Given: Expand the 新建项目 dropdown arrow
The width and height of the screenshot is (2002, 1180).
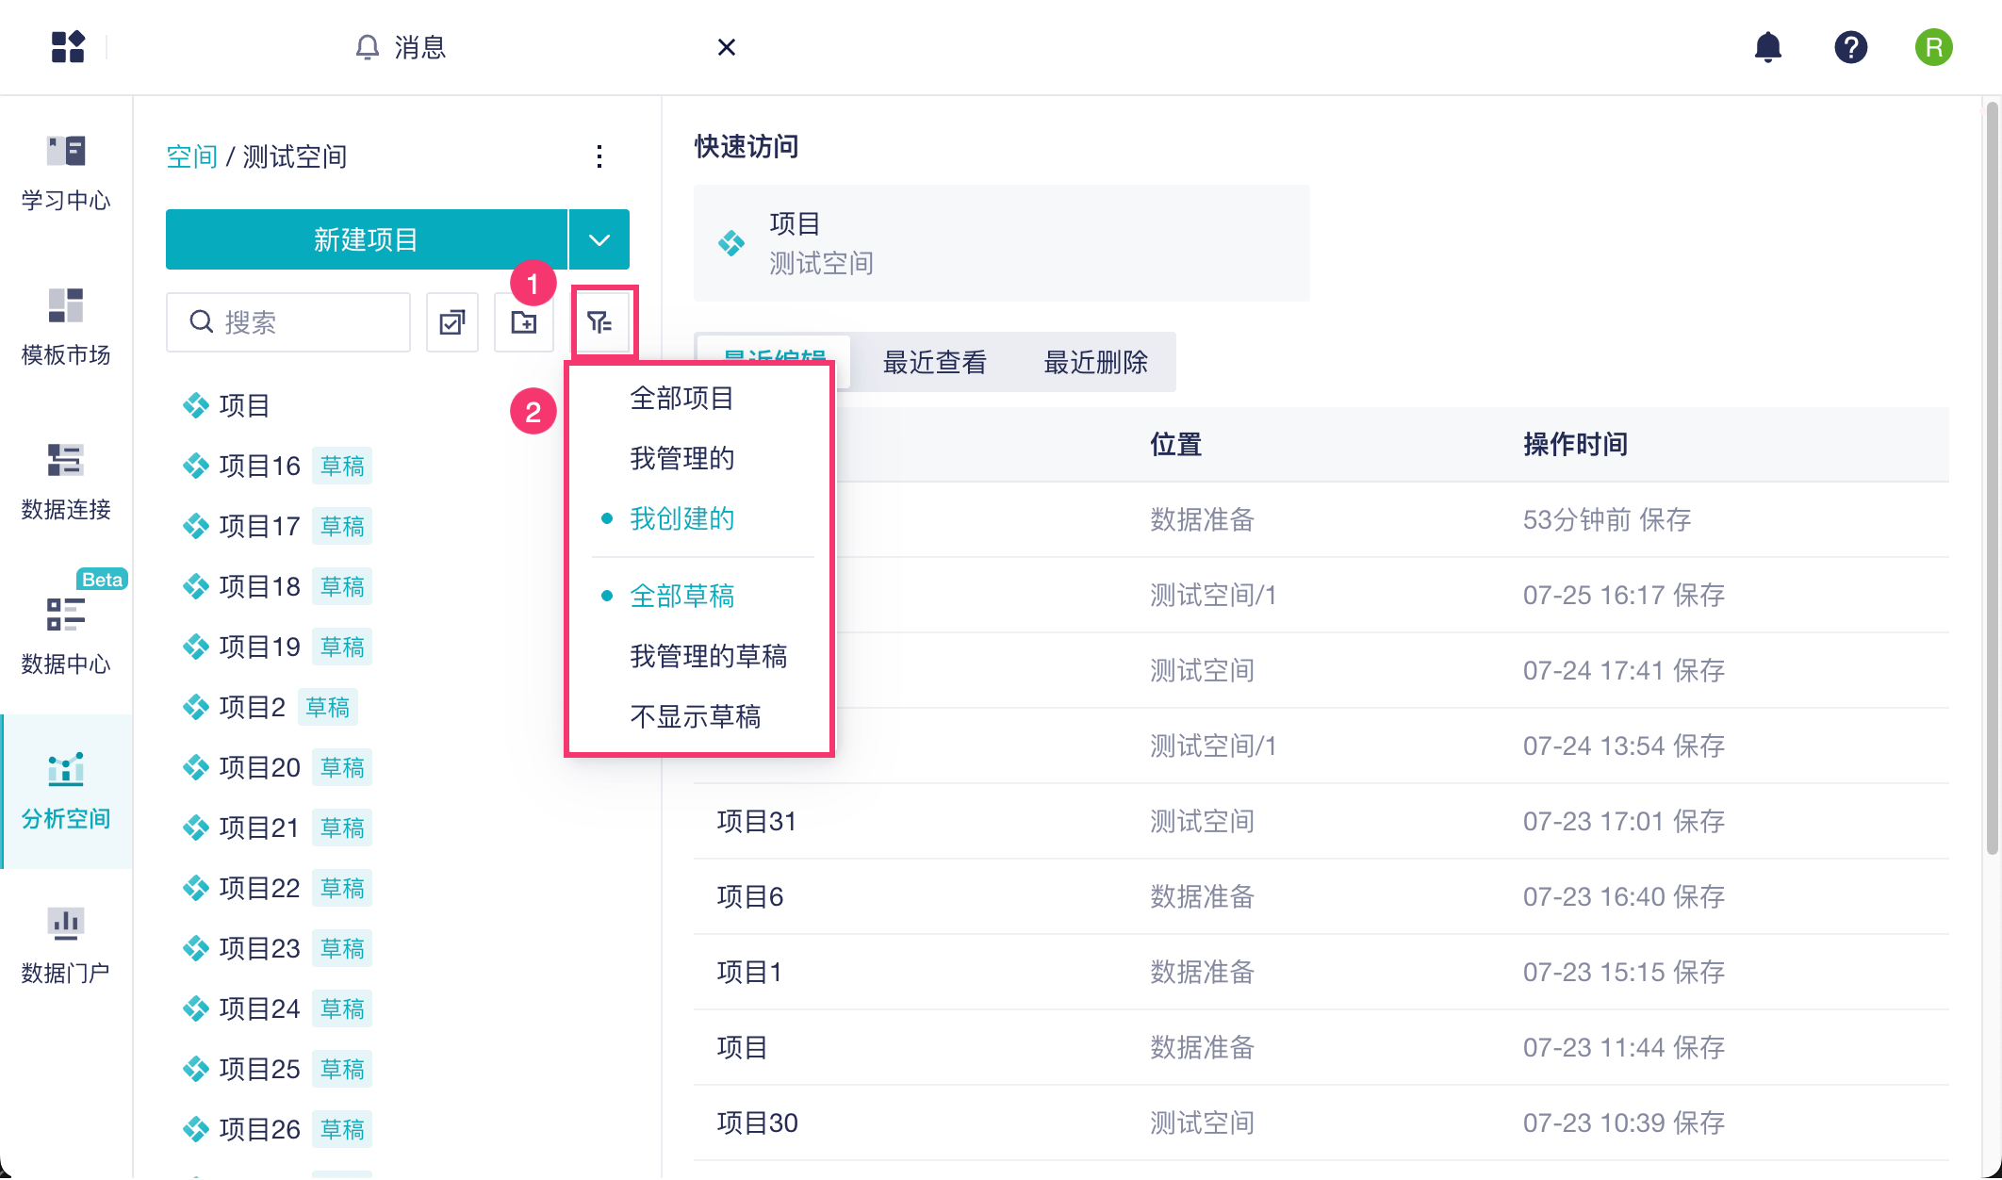Looking at the screenshot, I should 599,239.
